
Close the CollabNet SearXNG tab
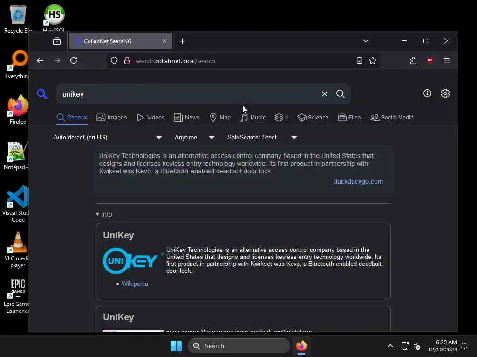(x=164, y=41)
